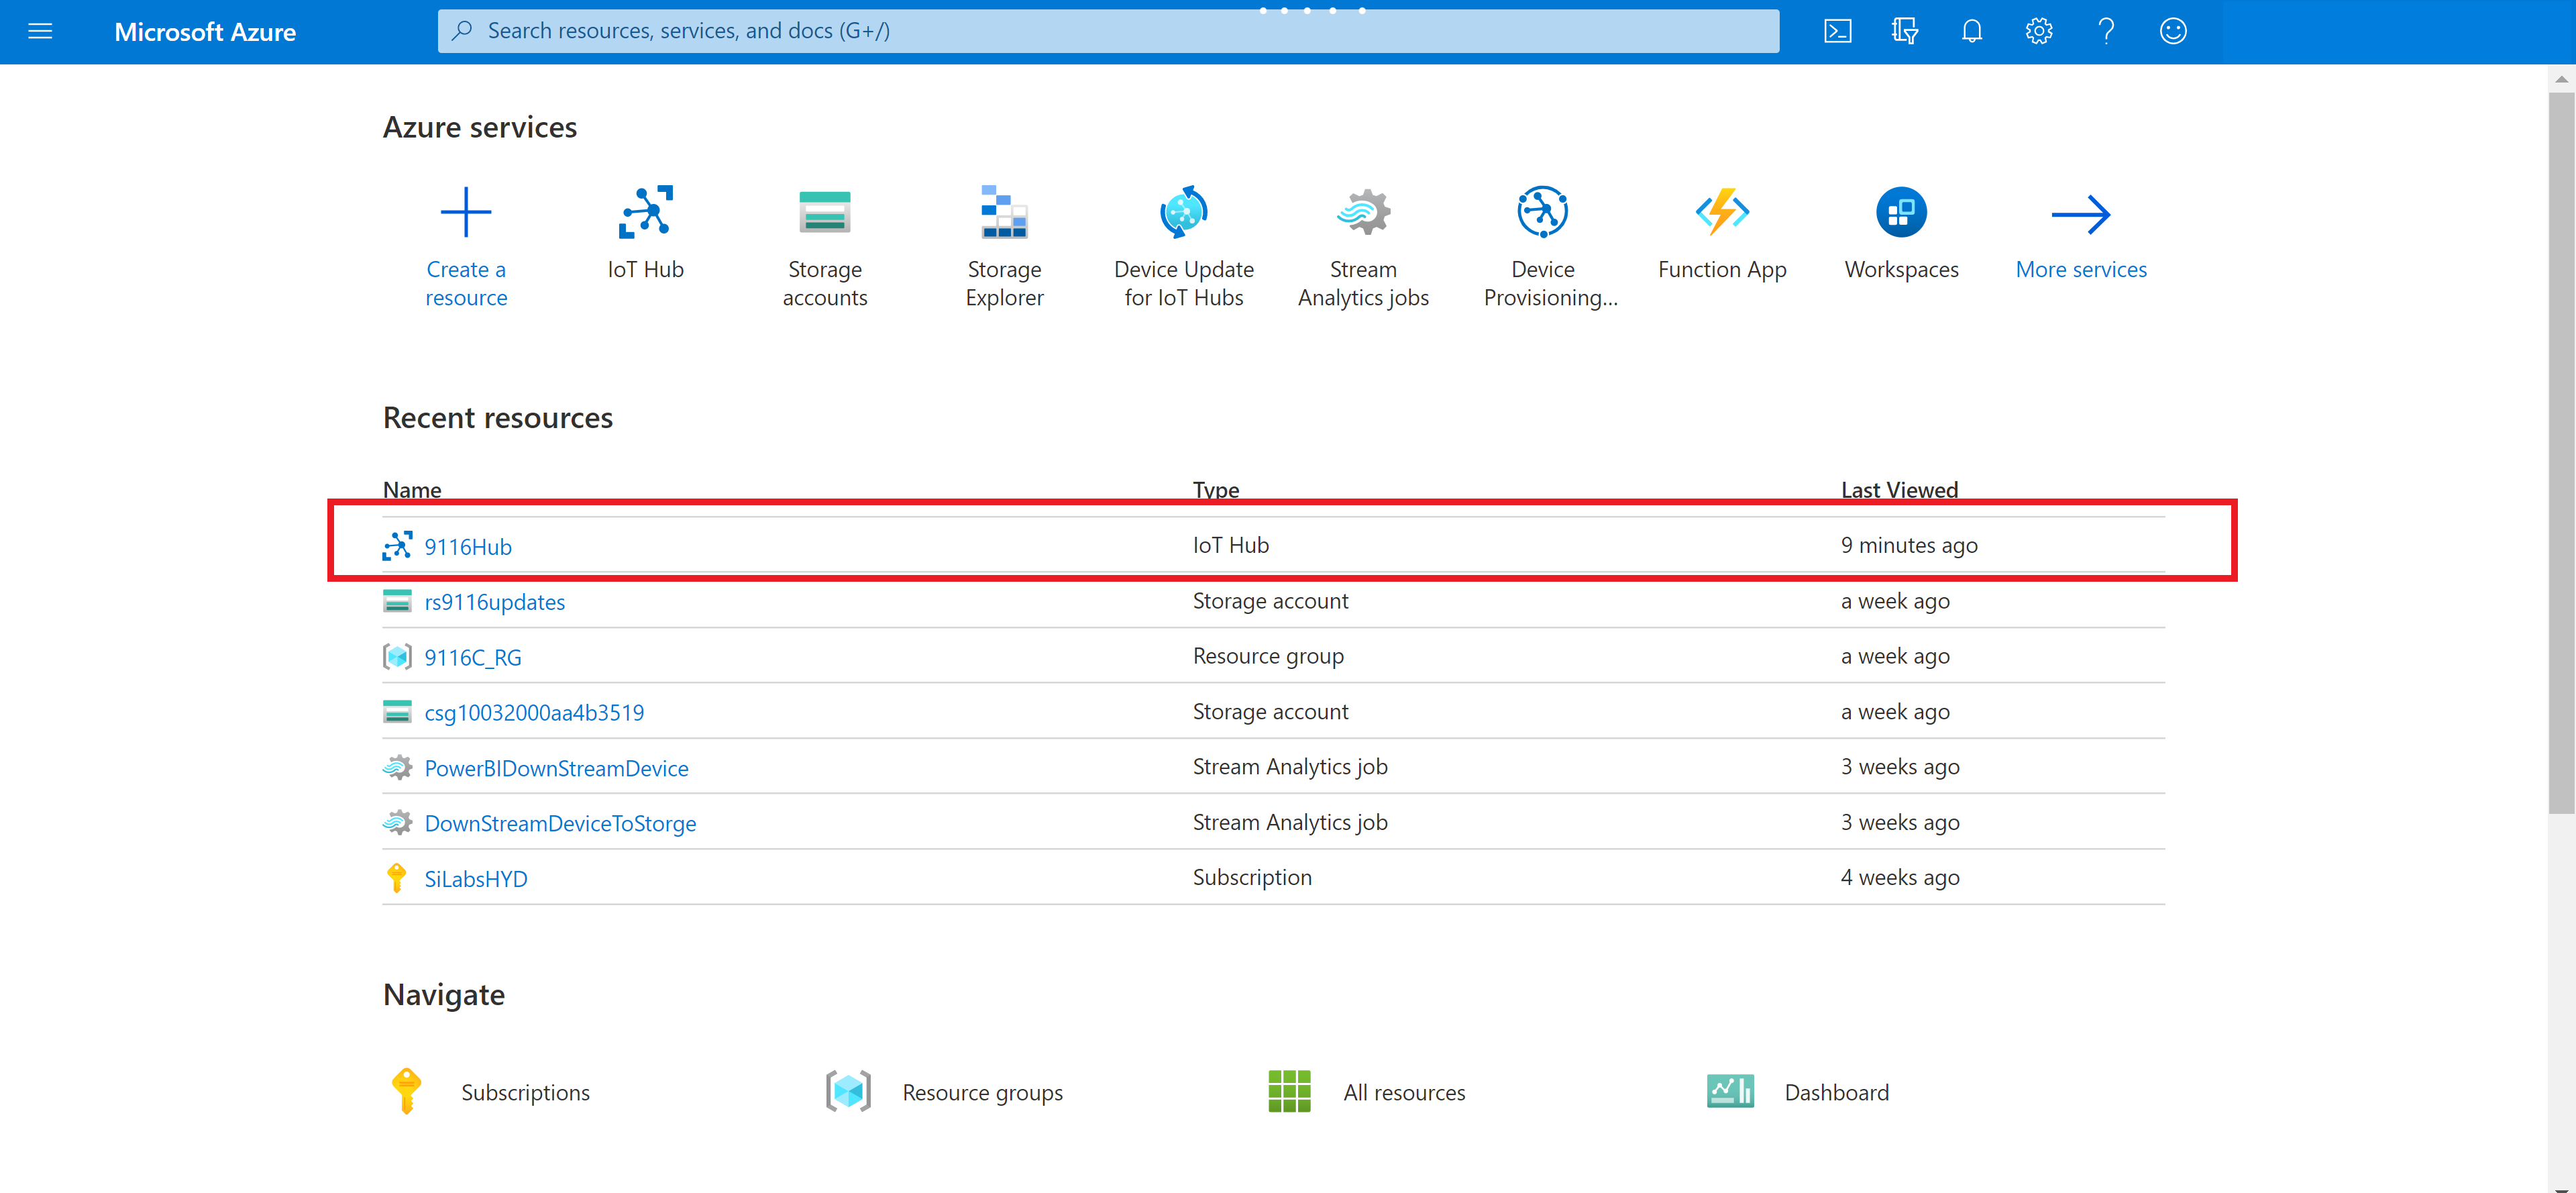Open PowerBIDownStreamDevice Stream Analytics job
2576x1193 pixels.
pos(556,768)
